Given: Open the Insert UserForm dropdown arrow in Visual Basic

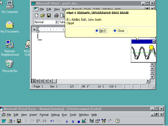Looking at the screenshot, I should tap(14, 121).
